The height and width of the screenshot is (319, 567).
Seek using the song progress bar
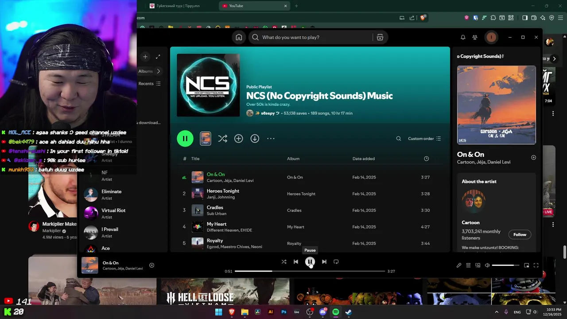click(310, 271)
